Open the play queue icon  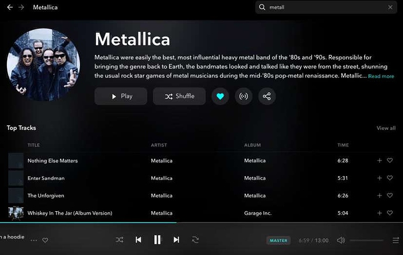pos(396,240)
